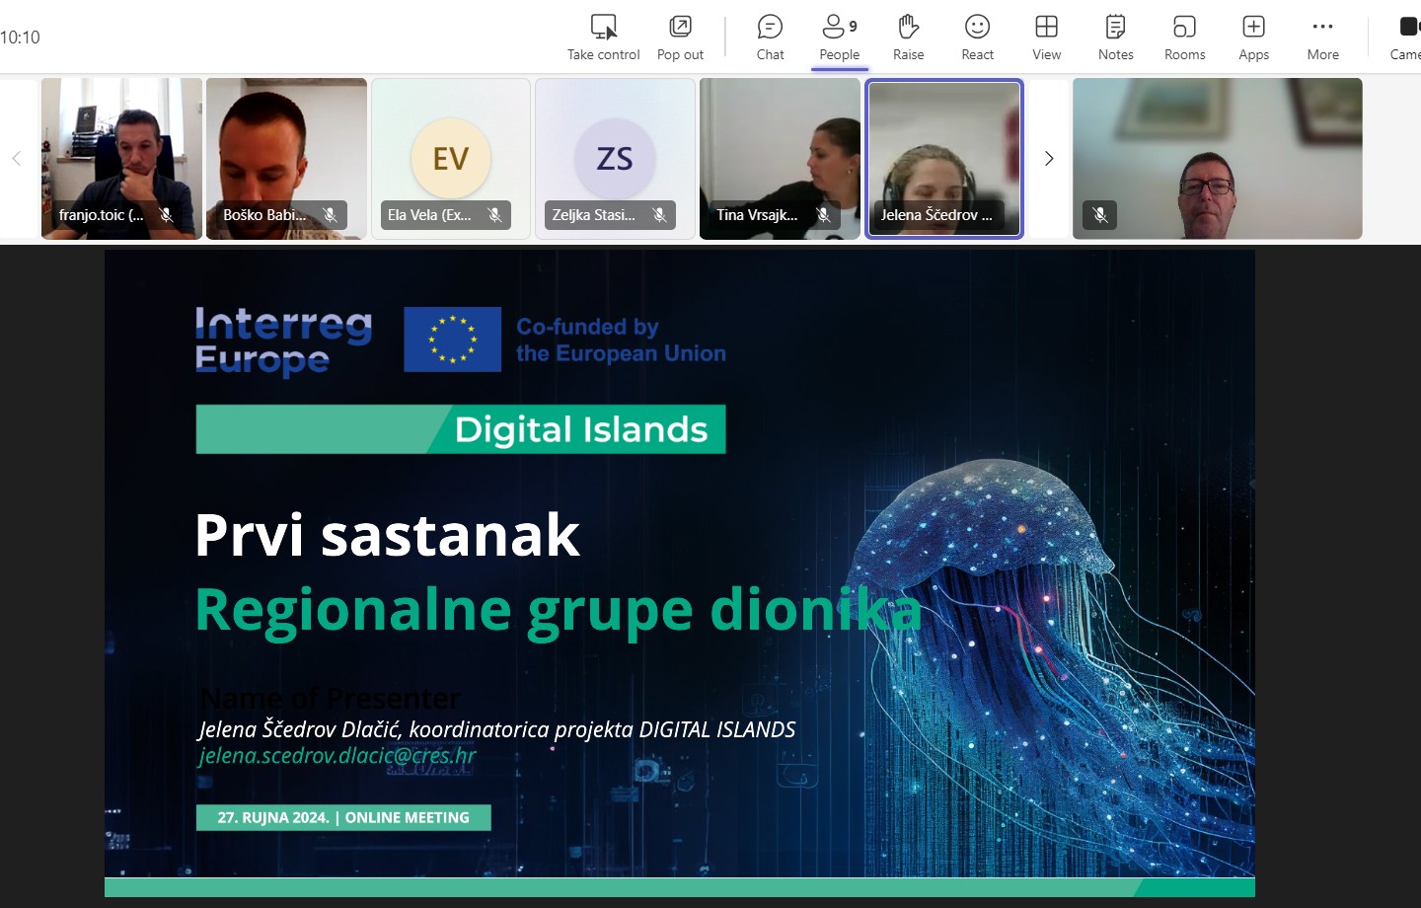Open the More options menu
The height and width of the screenshot is (908, 1421).
click(1322, 38)
